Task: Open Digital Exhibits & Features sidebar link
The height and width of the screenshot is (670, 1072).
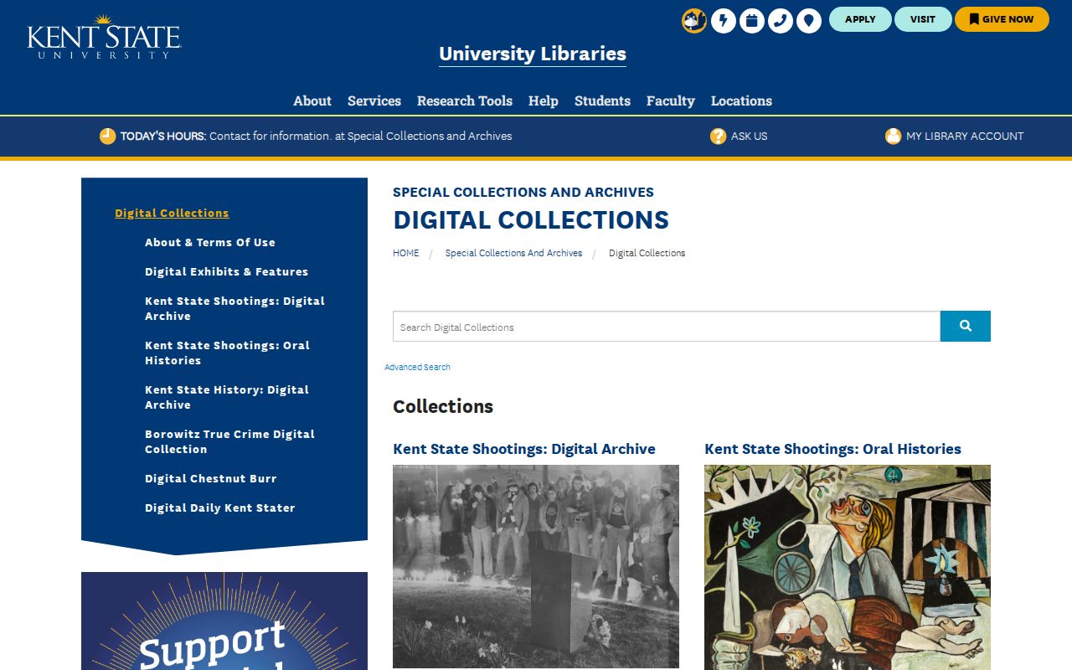Action: coord(226,271)
